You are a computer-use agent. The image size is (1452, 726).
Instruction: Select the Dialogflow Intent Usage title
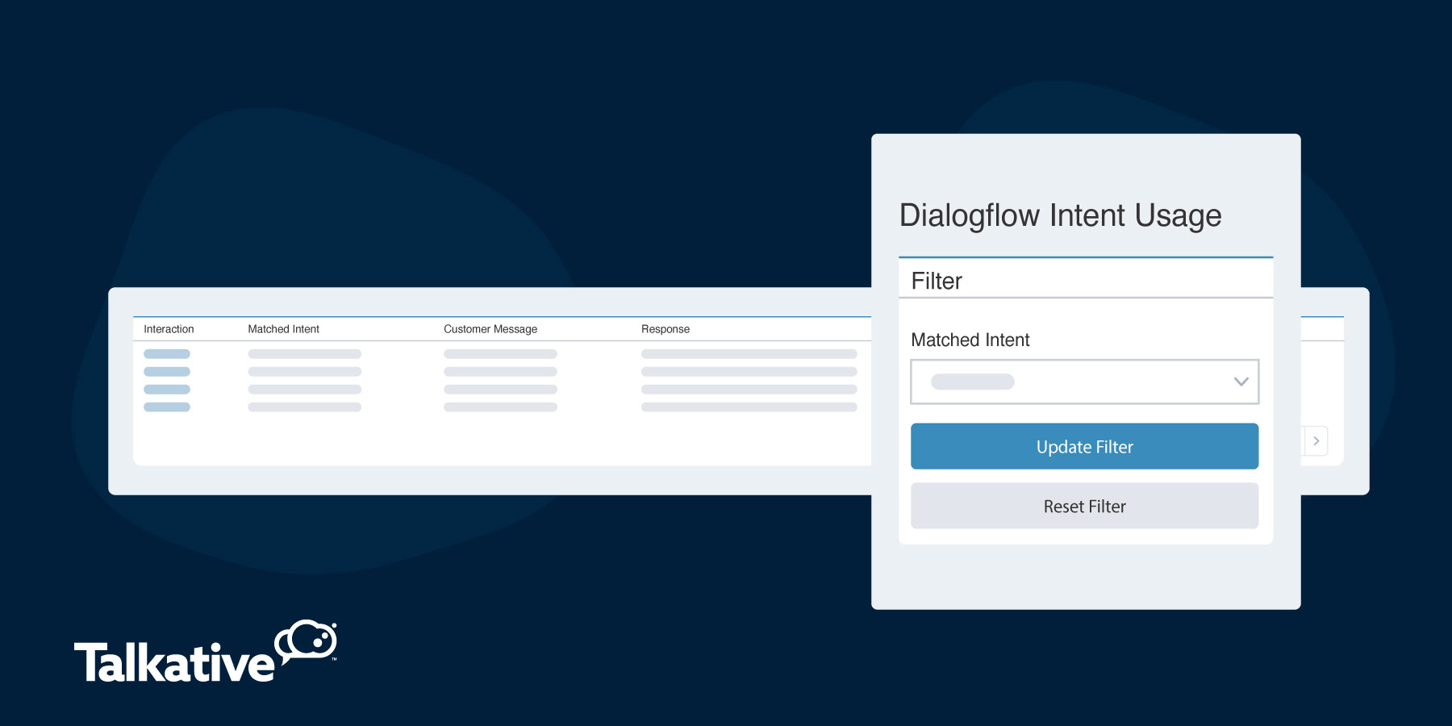tap(1061, 215)
